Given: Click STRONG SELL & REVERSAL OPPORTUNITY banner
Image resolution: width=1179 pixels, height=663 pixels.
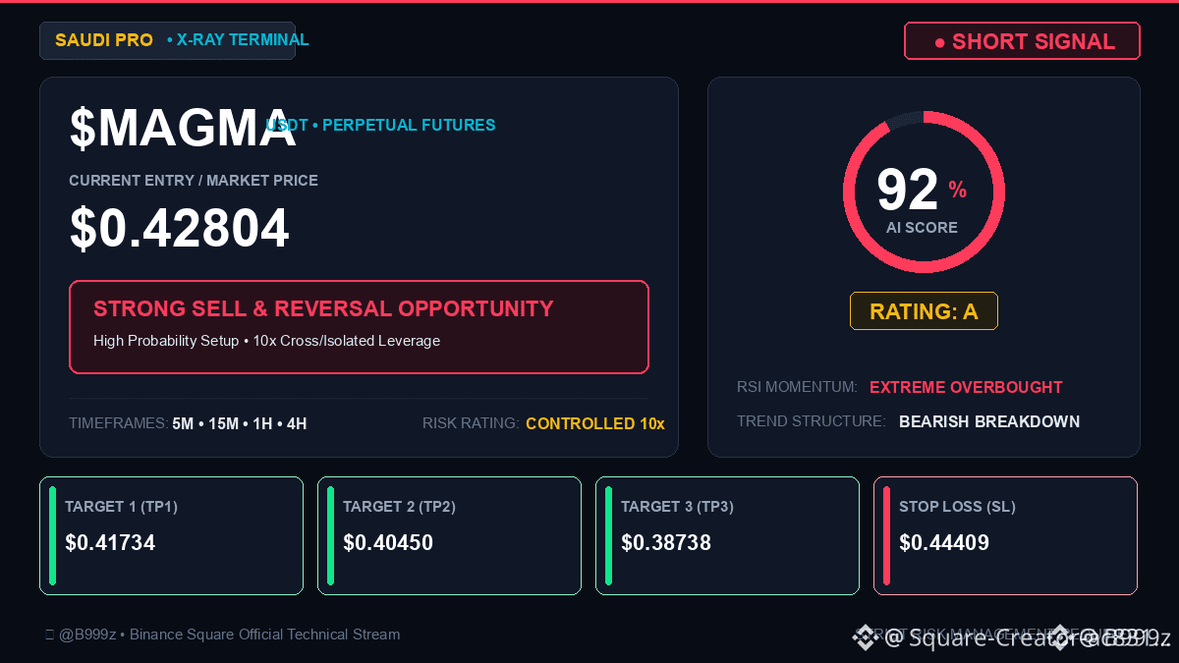Looking at the screenshot, I should 359,327.
